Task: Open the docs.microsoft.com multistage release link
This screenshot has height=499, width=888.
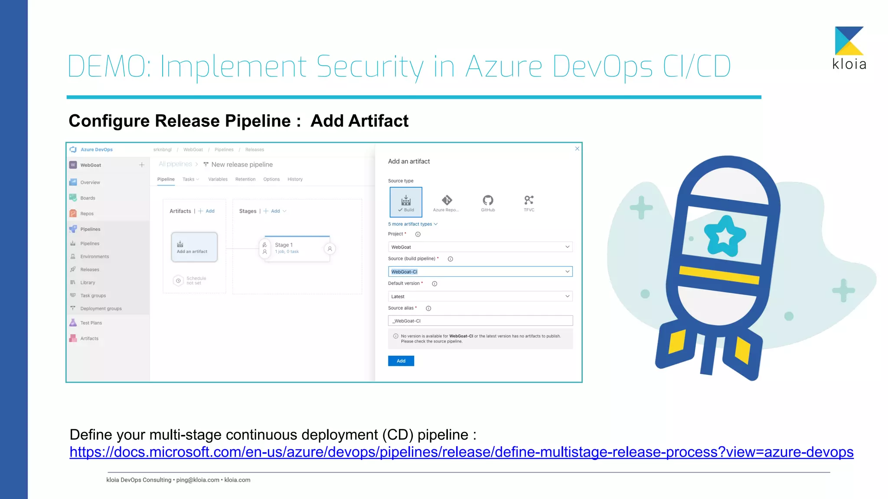Action: click(x=461, y=452)
